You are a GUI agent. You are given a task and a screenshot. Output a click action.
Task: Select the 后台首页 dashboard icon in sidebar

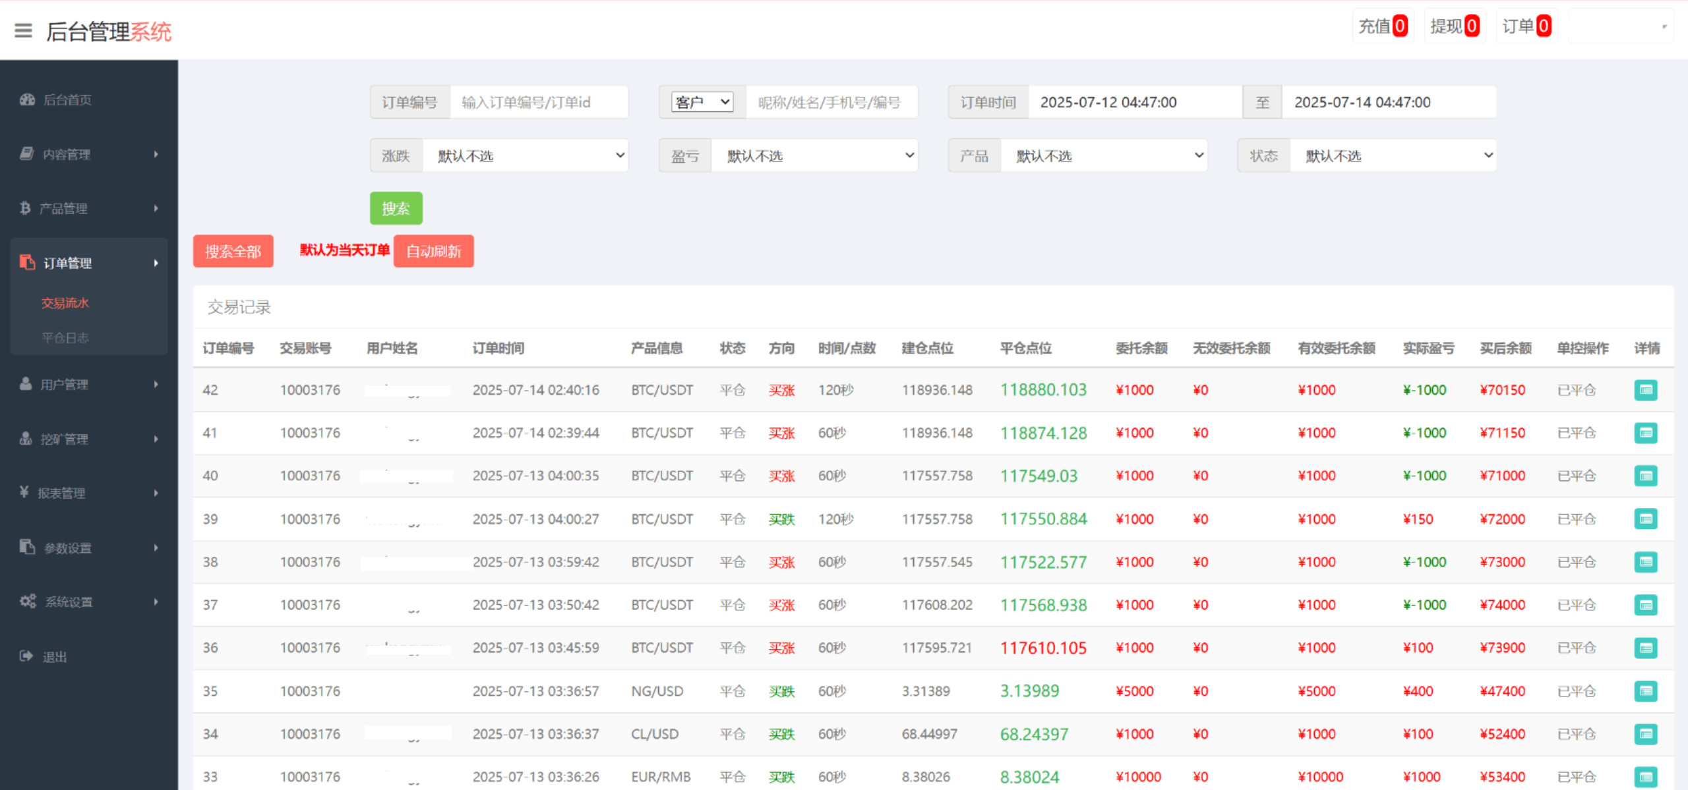coord(26,99)
